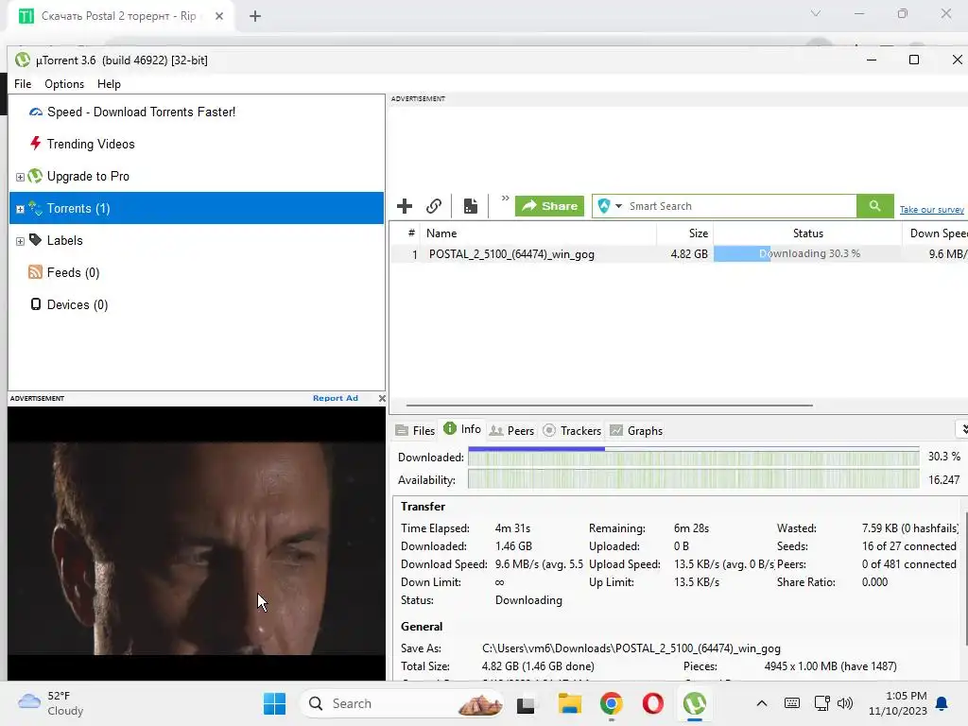Open Opera browser from taskbar
Image resolution: width=968 pixels, height=726 pixels.
click(x=652, y=703)
